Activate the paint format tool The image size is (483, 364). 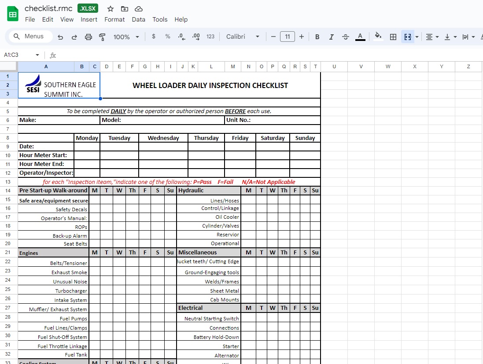[102, 37]
